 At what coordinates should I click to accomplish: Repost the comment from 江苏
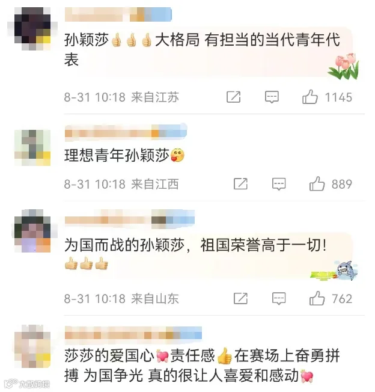[234, 97]
